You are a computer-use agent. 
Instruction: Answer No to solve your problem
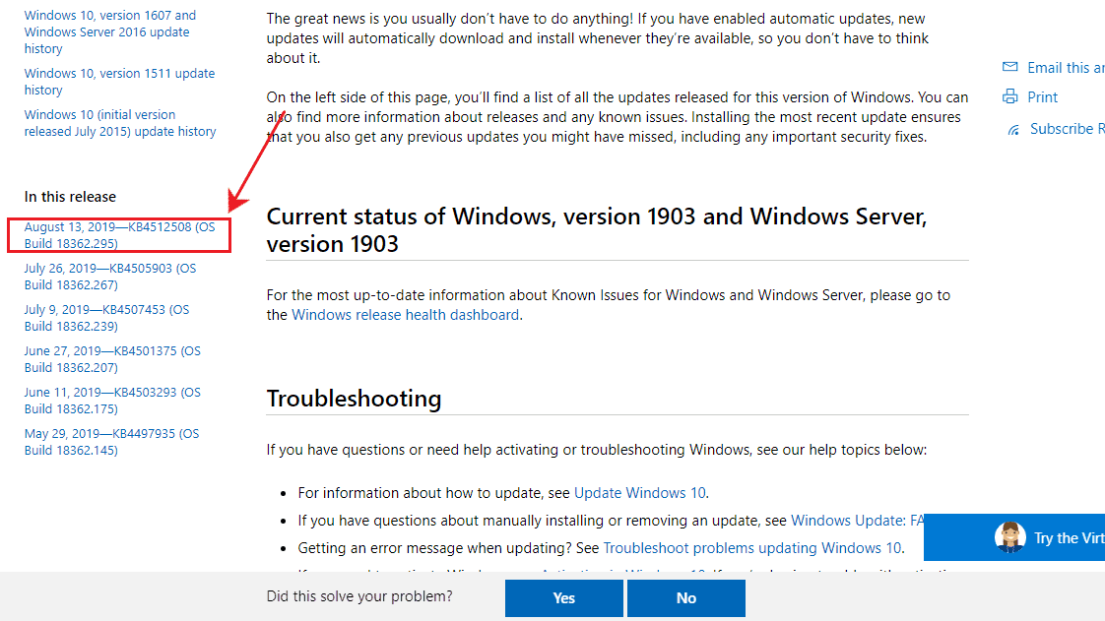point(685,597)
